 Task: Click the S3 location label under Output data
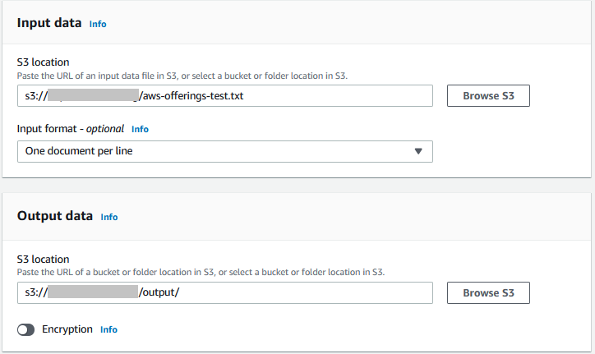44,259
